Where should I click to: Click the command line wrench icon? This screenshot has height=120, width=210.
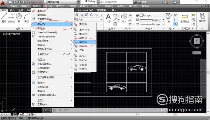coord(50,110)
